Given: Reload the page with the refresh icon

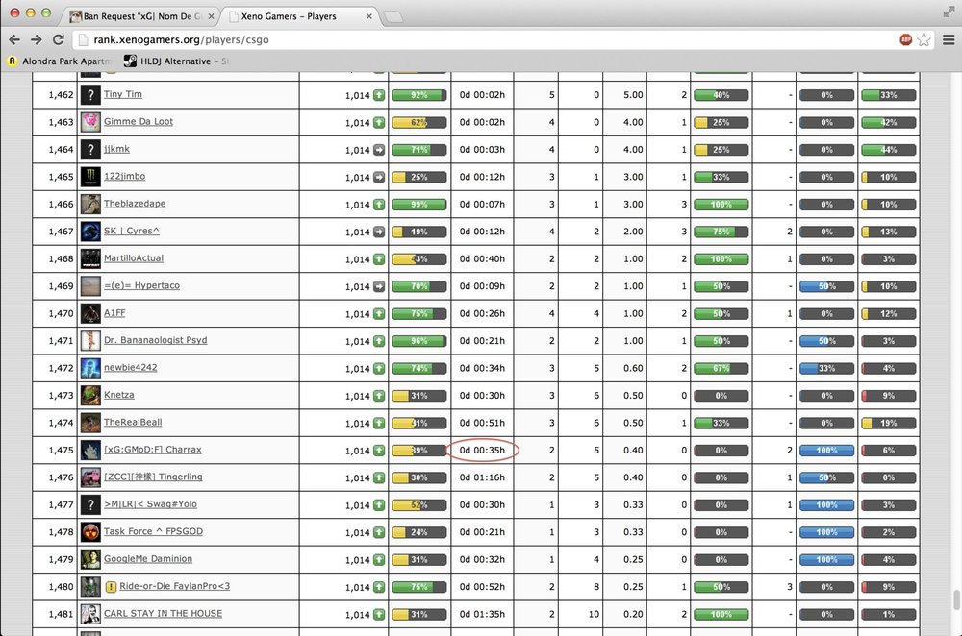Looking at the screenshot, I should point(59,39).
